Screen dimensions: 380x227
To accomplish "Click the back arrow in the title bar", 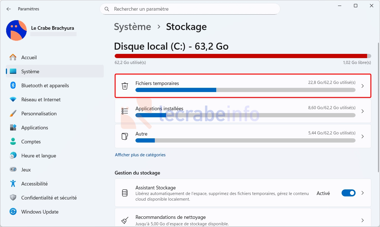I will click(9, 9).
